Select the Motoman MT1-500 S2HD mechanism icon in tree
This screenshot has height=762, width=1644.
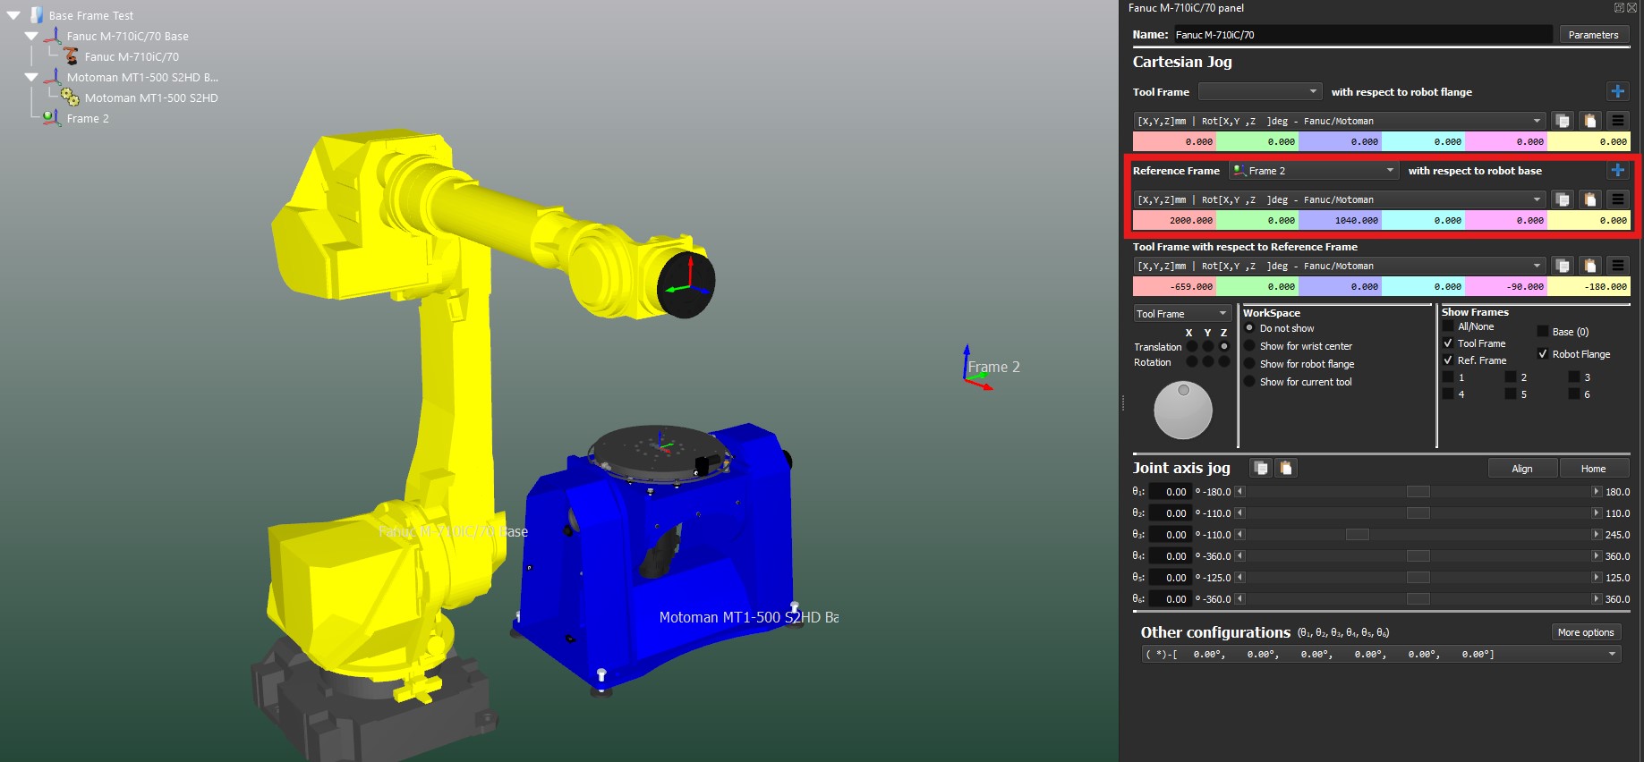coord(70,97)
